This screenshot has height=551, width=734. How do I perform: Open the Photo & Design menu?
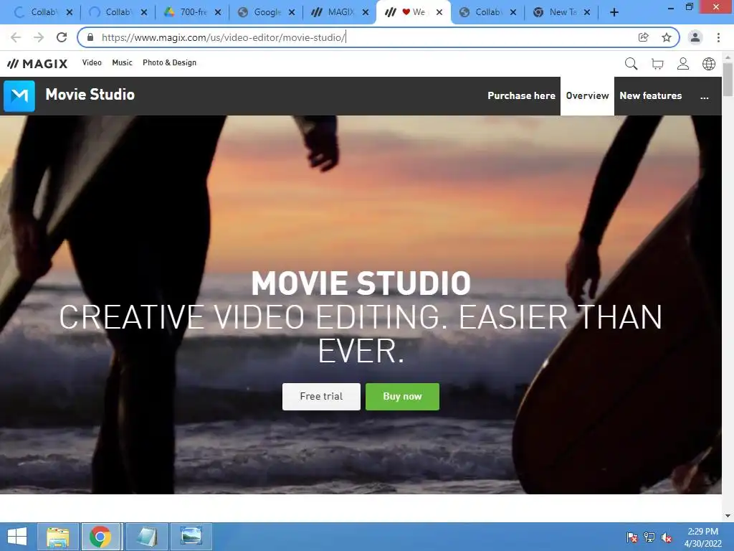coord(169,63)
